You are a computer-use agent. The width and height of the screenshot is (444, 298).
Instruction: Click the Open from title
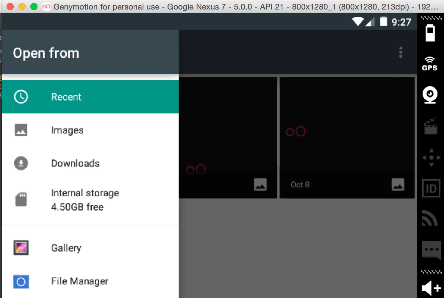[x=46, y=53]
